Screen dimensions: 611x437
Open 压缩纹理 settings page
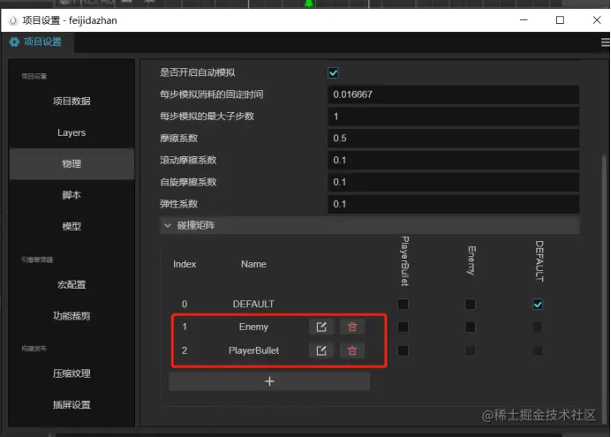(x=72, y=373)
